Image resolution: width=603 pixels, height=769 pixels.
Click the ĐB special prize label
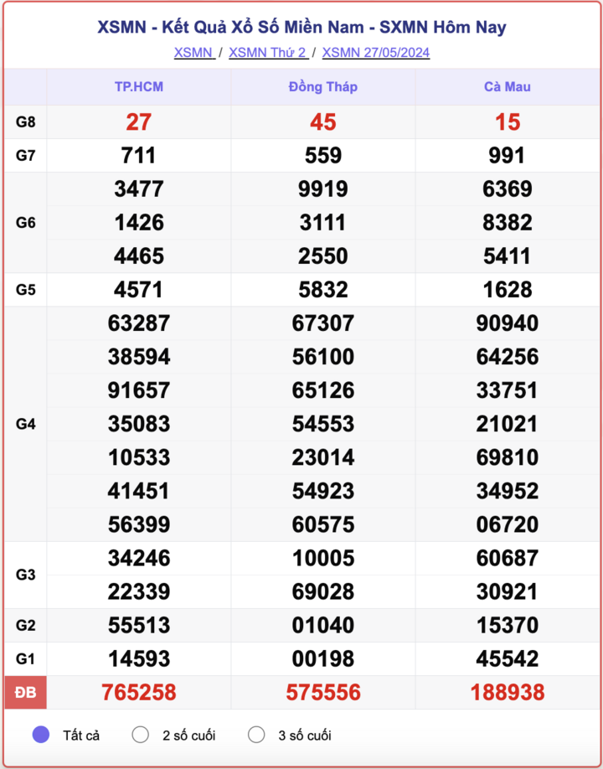point(25,693)
